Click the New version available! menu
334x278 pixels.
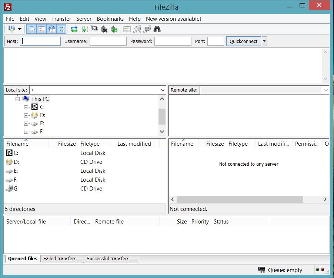[x=173, y=19]
